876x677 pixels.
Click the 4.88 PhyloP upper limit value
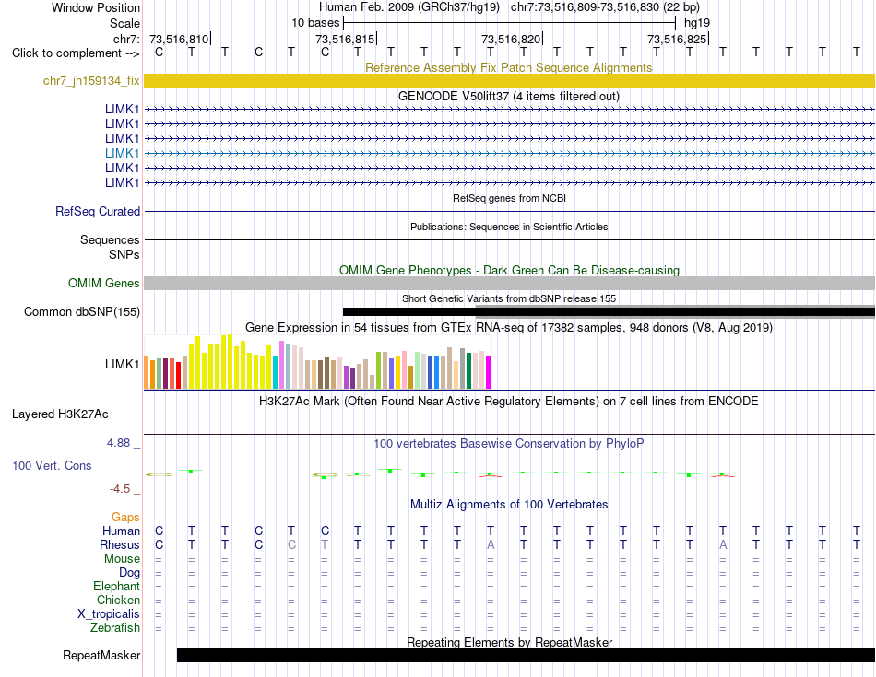[118, 443]
